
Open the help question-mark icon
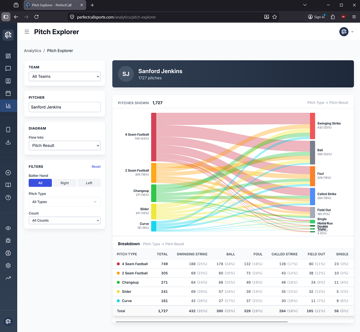[8, 197]
